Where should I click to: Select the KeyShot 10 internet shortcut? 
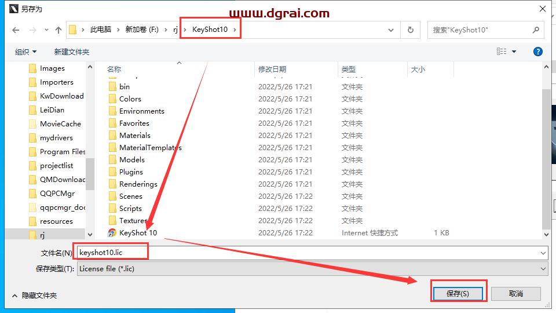[x=138, y=233]
